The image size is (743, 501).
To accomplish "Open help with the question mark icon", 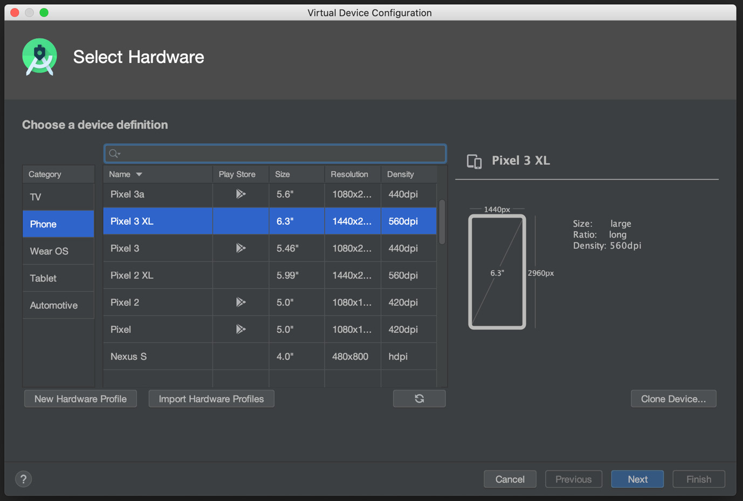I will (x=23, y=479).
